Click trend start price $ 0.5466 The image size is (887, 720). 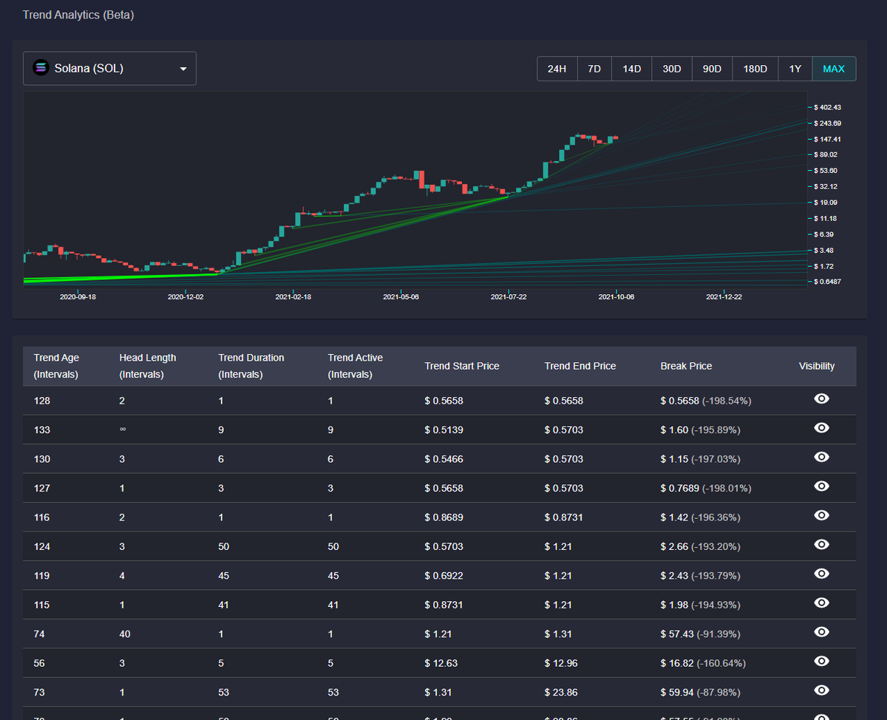point(443,459)
